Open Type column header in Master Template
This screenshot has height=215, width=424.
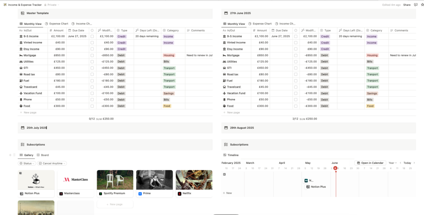(x=124, y=30)
